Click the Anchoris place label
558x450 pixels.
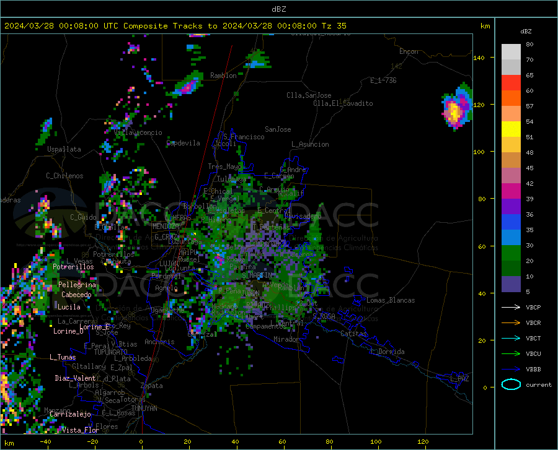pos(159,342)
